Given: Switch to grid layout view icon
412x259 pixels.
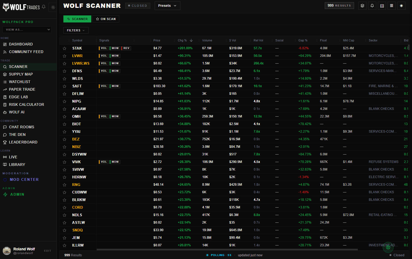Looking at the screenshot, I should pos(382,6).
